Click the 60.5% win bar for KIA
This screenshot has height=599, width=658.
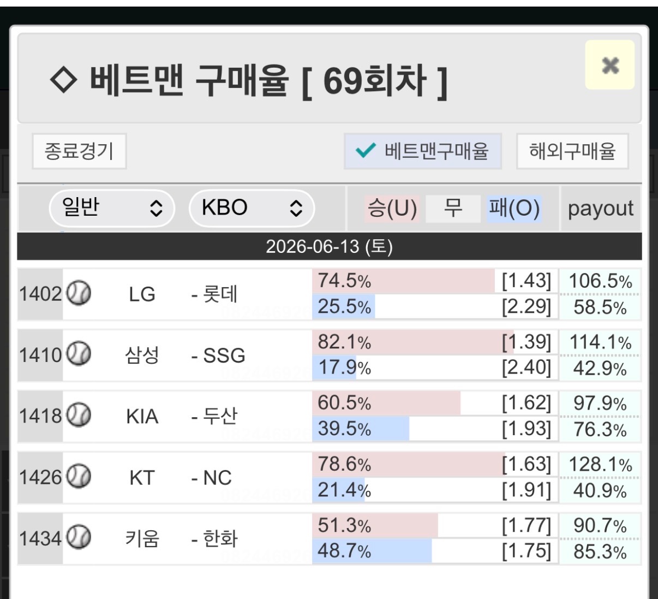point(386,403)
